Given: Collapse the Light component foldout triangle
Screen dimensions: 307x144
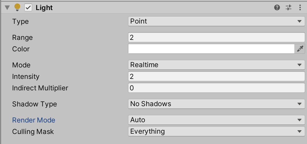Looking at the screenshot, I should tap(7, 8).
